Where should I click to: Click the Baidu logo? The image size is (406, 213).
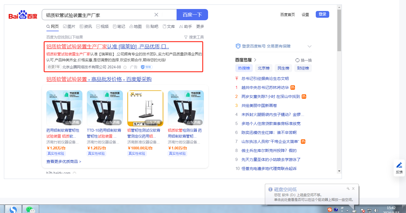[x=23, y=15]
